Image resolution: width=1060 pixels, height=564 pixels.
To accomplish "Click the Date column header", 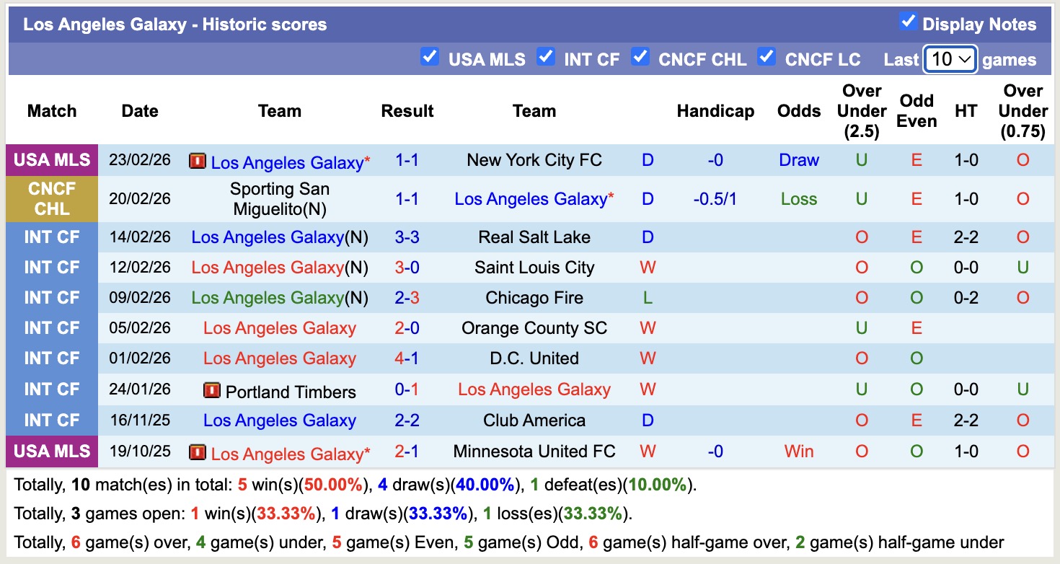I will [139, 111].
